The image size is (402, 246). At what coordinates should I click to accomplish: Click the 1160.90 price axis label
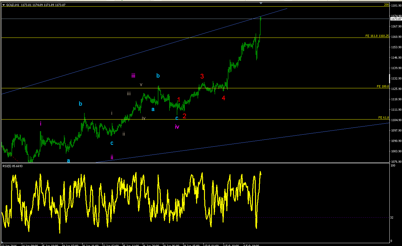396,37
